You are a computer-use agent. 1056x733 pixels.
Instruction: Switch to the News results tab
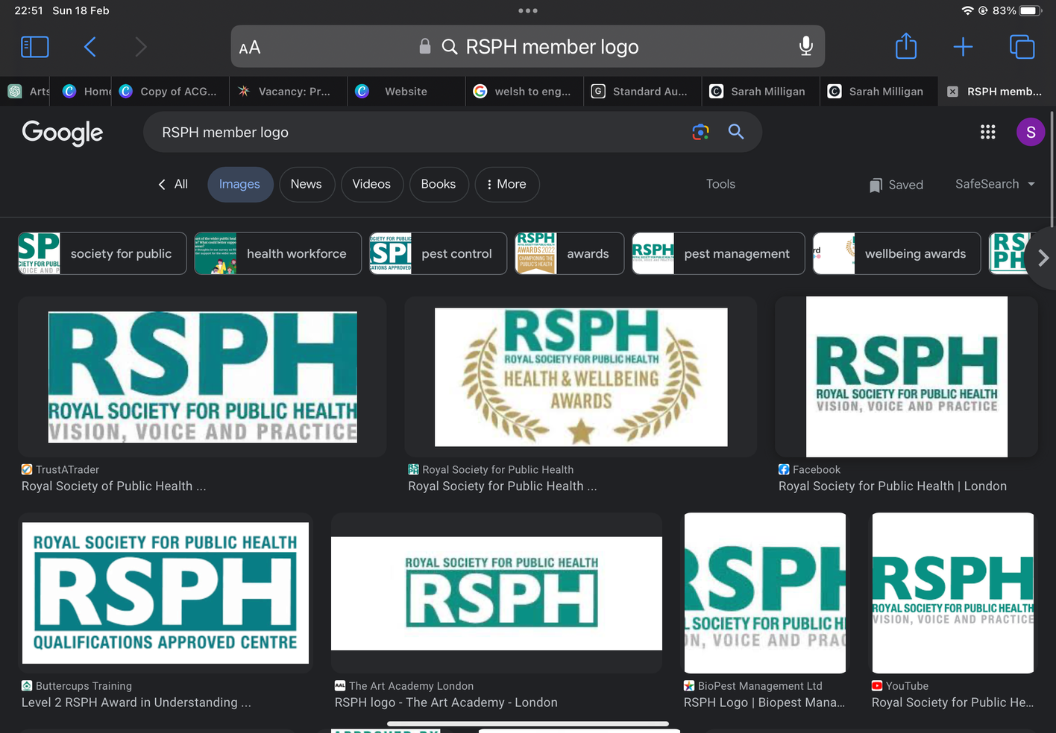coord(306,184)
